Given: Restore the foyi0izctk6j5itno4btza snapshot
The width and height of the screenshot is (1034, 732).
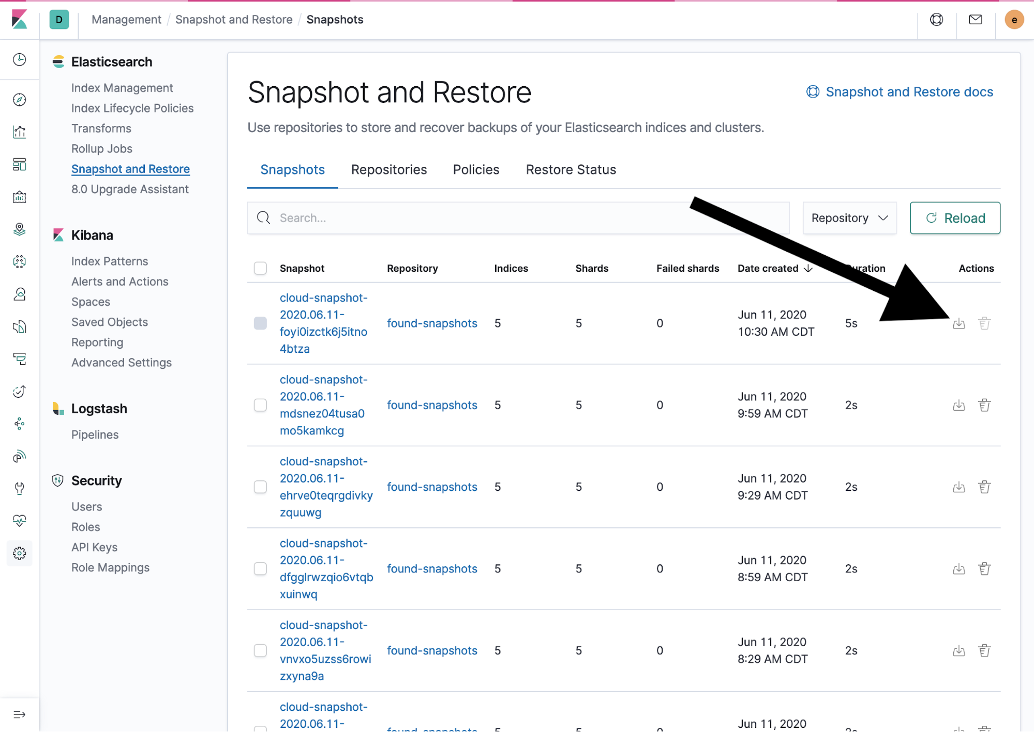Looking at the screenshot, I should click(x=958, y=323).
